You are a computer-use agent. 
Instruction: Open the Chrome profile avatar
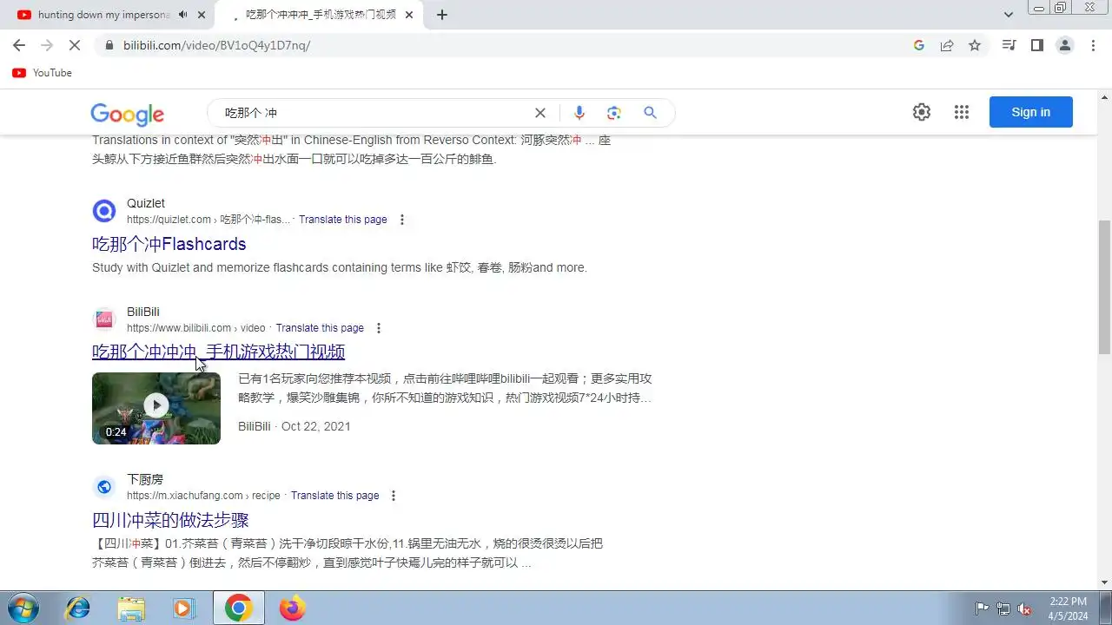tap(1065, 45)
